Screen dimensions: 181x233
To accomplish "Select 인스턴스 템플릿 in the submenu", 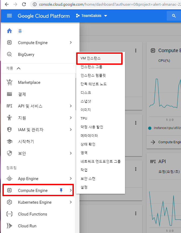I will pyautogui.click(x=100, y=76).
